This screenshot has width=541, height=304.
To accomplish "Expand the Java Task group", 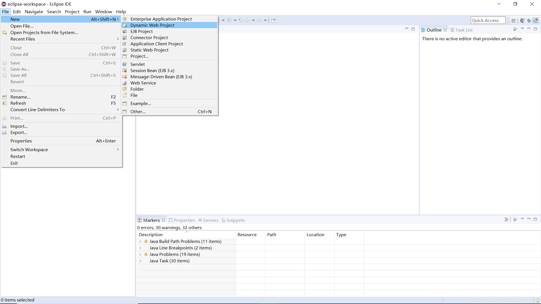I will point(140,261).
